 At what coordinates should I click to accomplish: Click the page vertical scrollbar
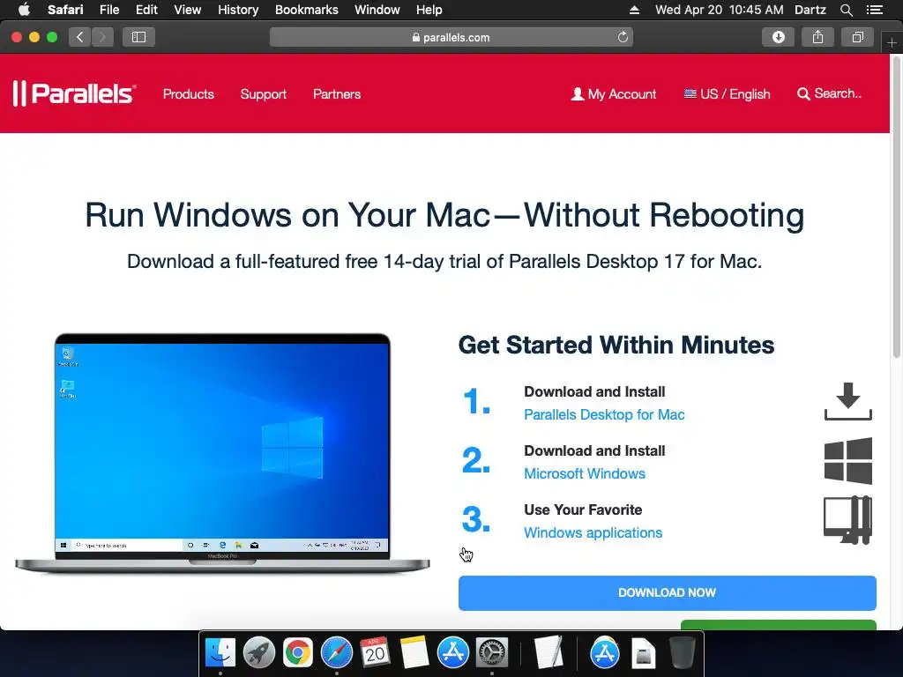pos(896,207)
